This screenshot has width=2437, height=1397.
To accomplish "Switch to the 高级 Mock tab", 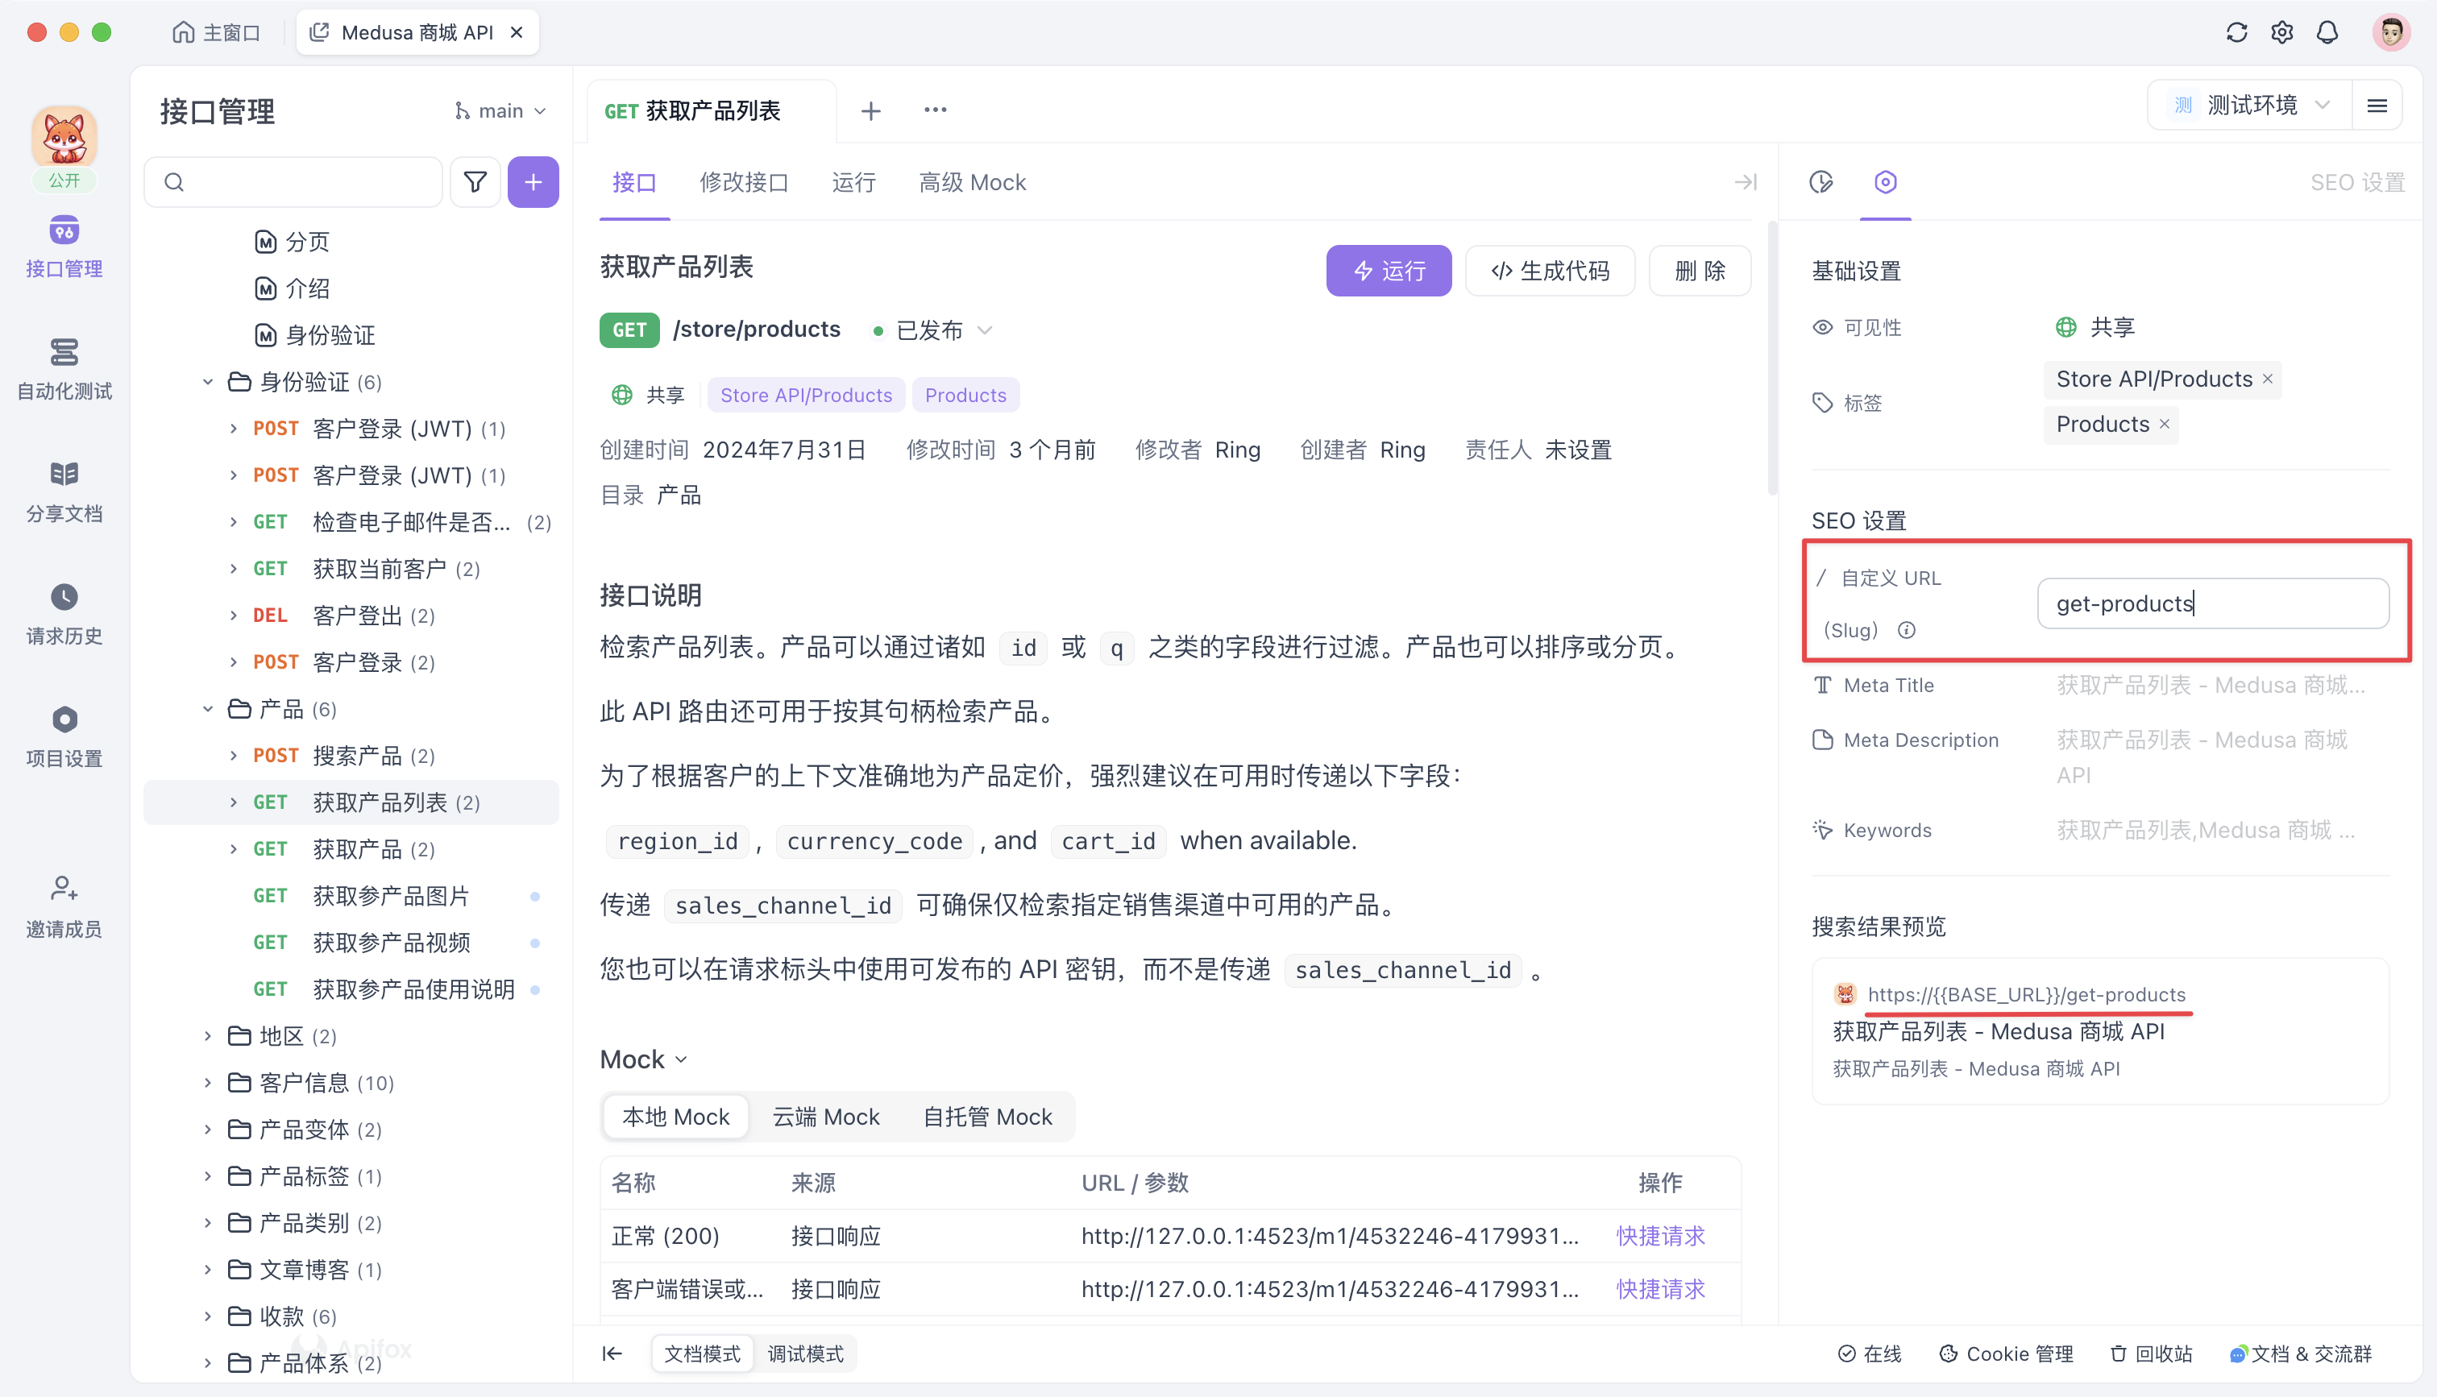I will tap(972, 182).
